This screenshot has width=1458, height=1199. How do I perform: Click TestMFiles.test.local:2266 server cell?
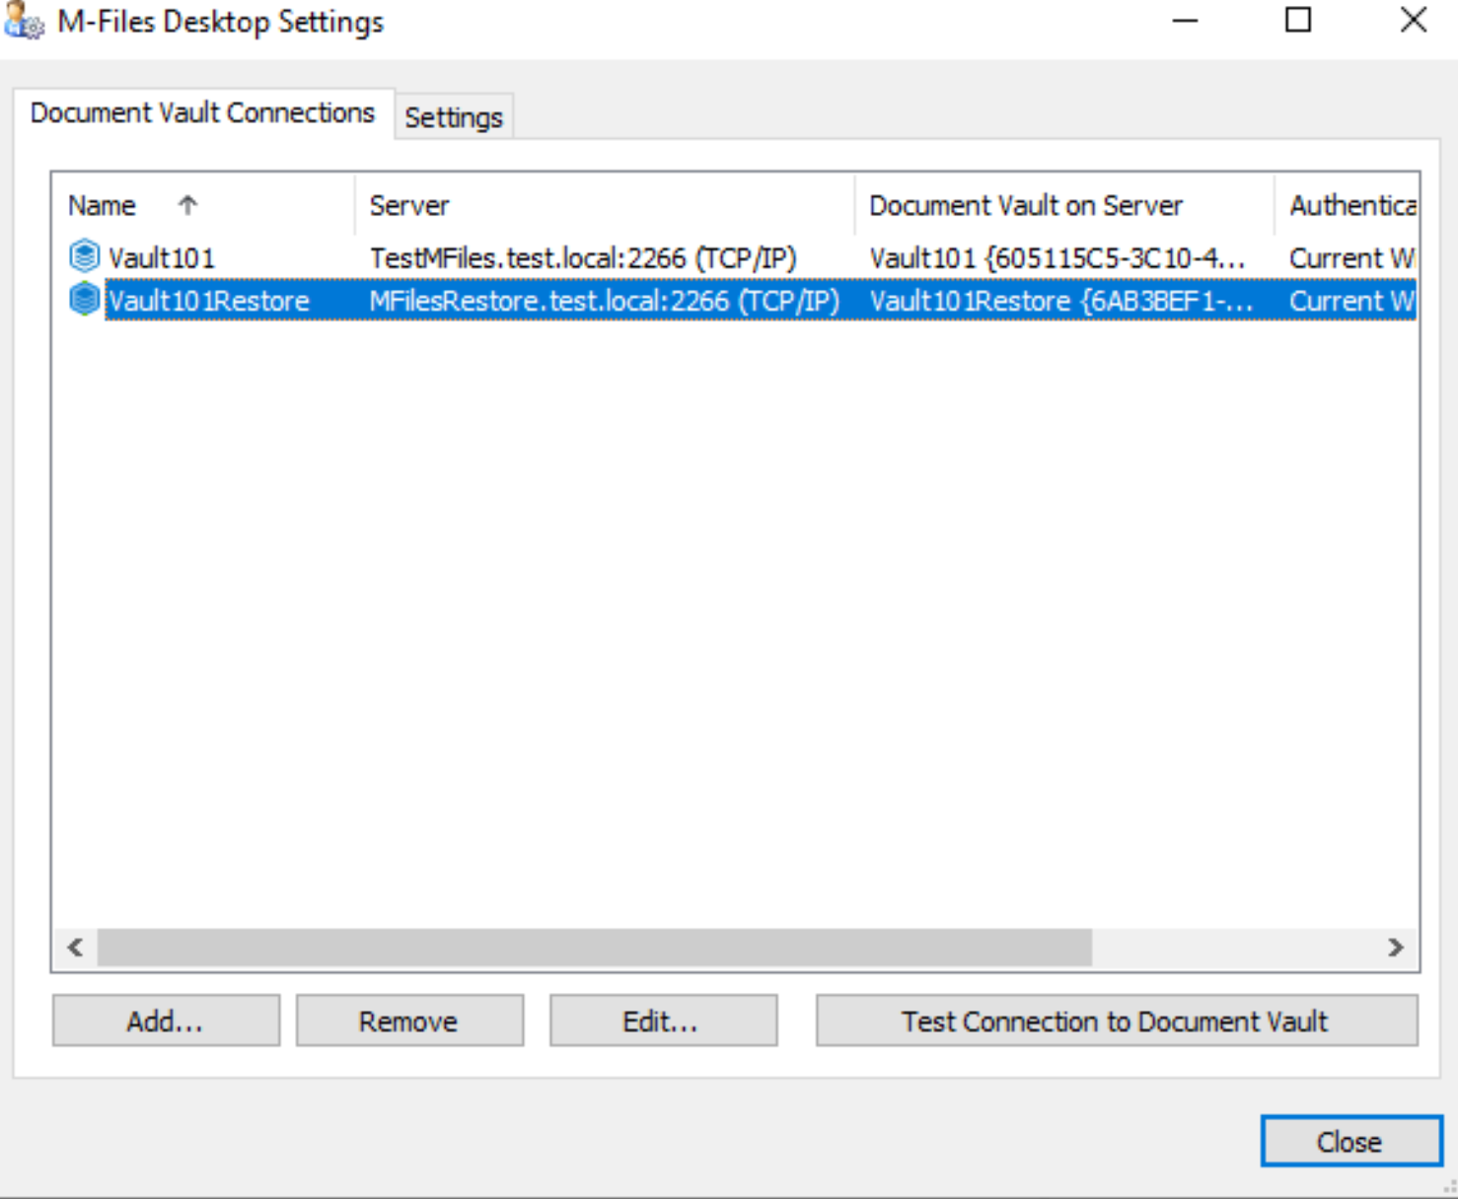[583, 258]
